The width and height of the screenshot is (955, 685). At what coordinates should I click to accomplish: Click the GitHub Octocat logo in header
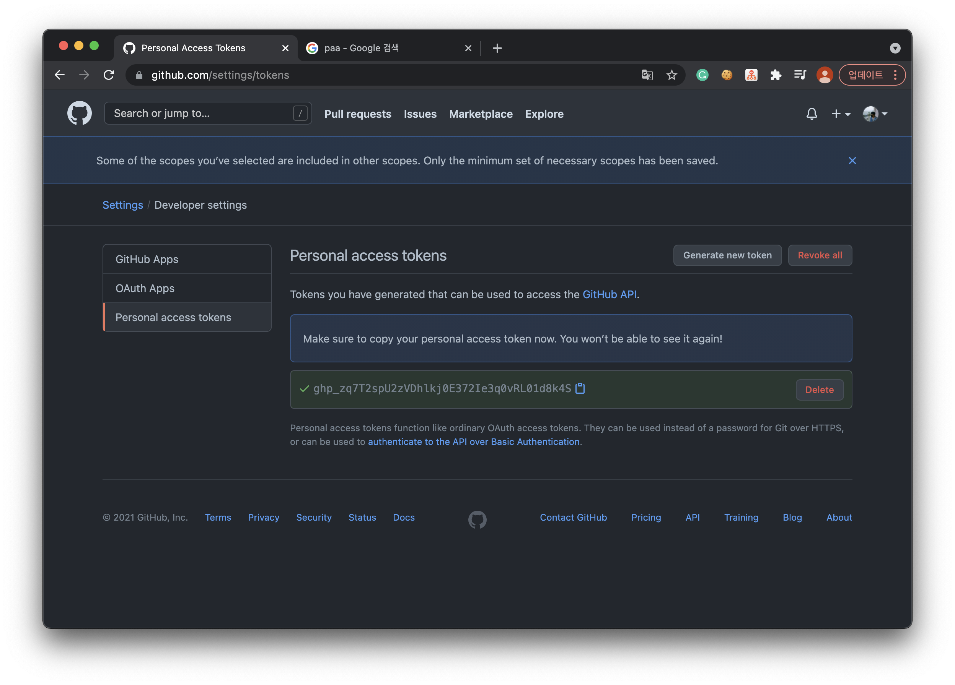pyautogui.click(x=80, y=114)
